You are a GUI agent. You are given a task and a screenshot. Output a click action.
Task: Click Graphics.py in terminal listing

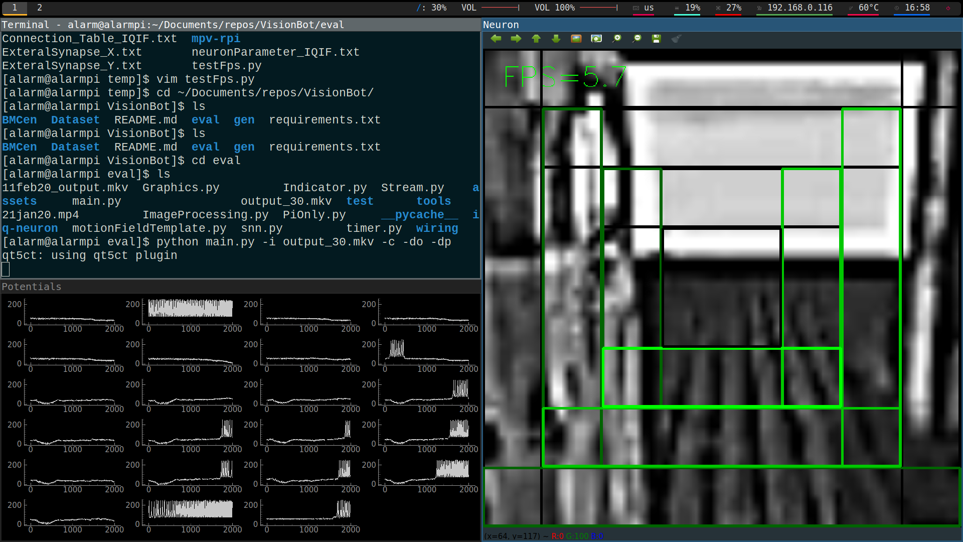pyautogui.click(x=181, y=188)
